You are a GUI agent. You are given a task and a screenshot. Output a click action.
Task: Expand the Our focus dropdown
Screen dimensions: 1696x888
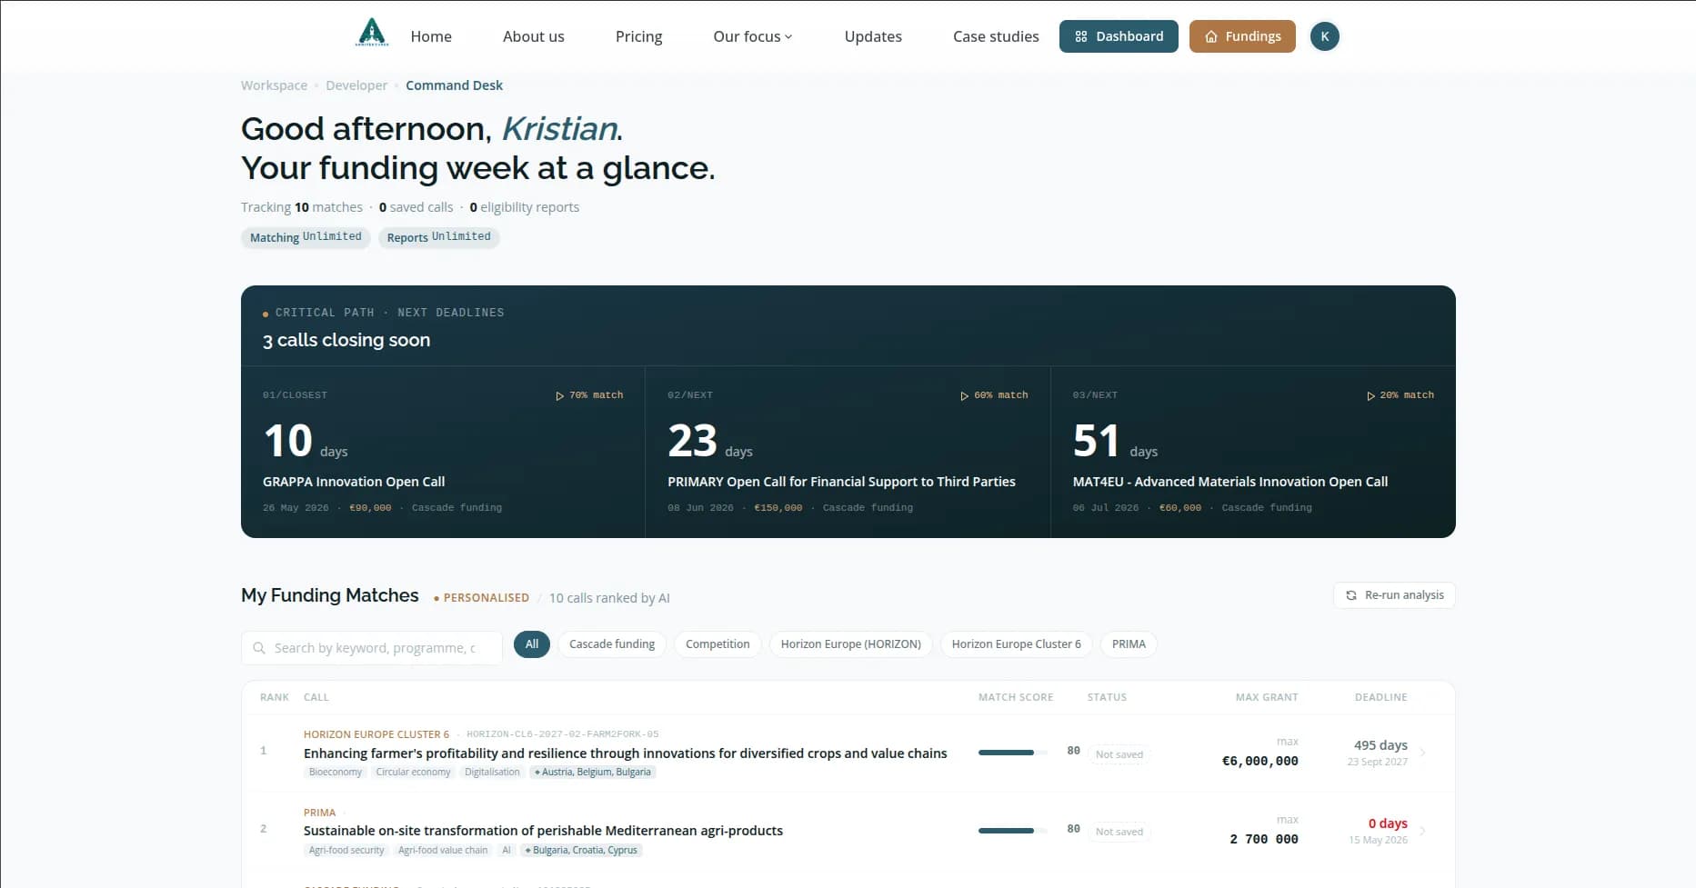point(753,36)
